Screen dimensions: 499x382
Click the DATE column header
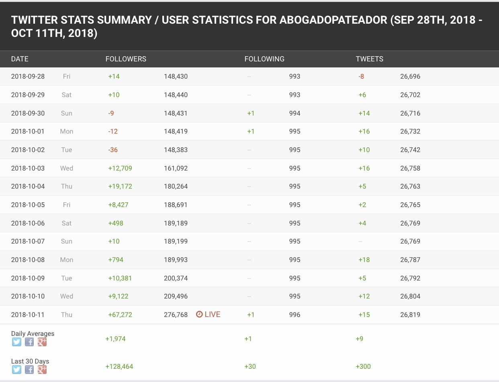tap(20, 59)
